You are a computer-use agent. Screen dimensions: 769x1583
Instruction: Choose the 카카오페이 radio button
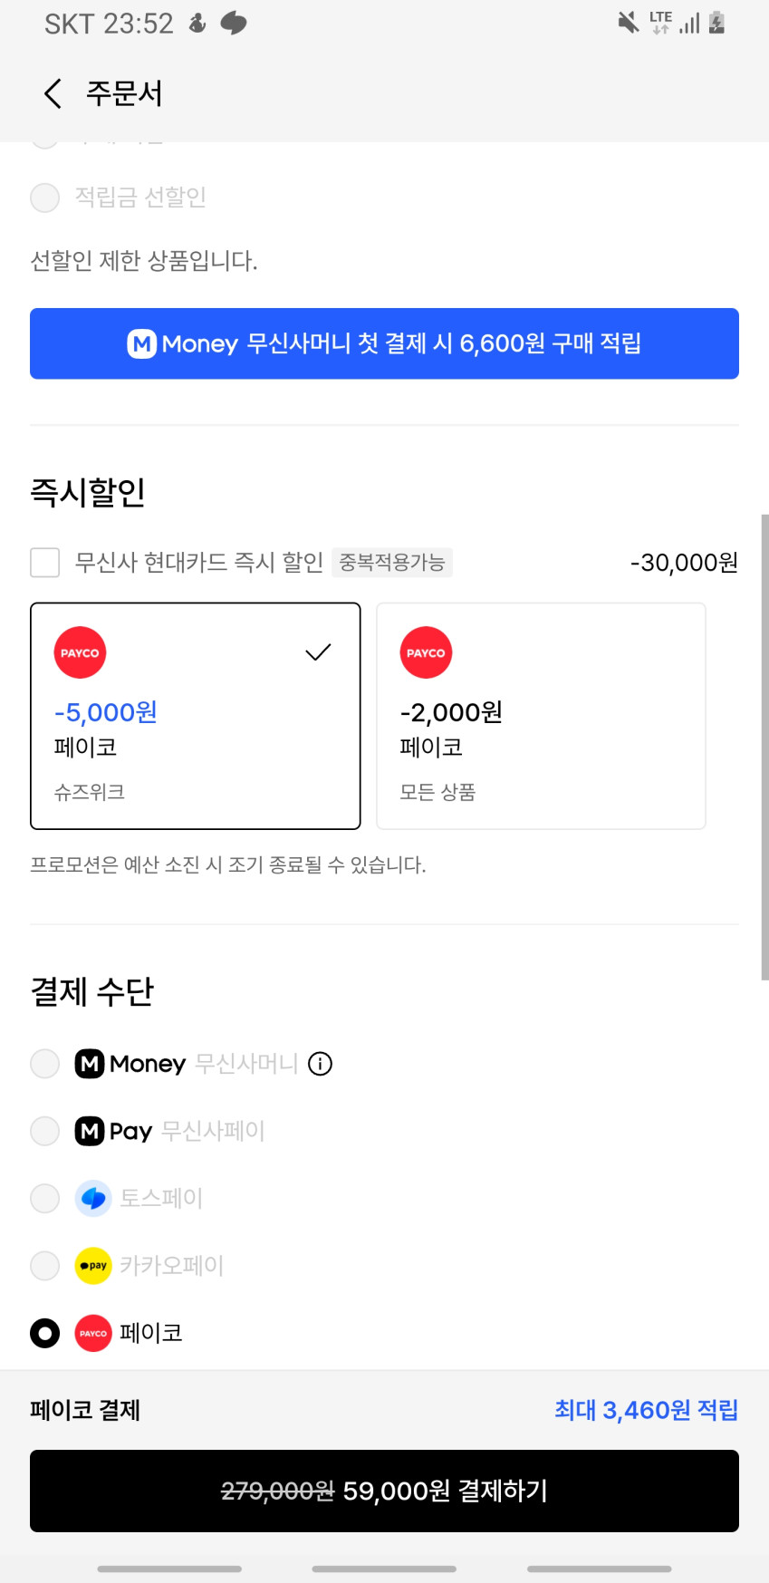click(45, 1266)
